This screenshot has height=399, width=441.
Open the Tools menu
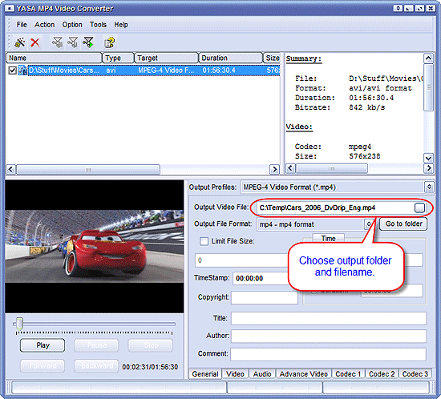(98, 25)
